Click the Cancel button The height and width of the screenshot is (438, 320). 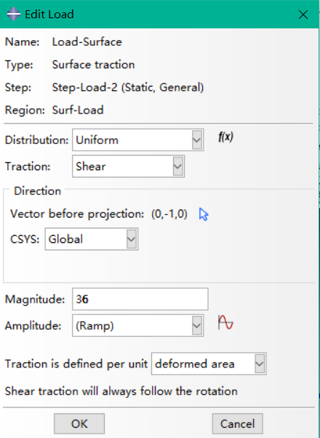(x=237, y=423)
